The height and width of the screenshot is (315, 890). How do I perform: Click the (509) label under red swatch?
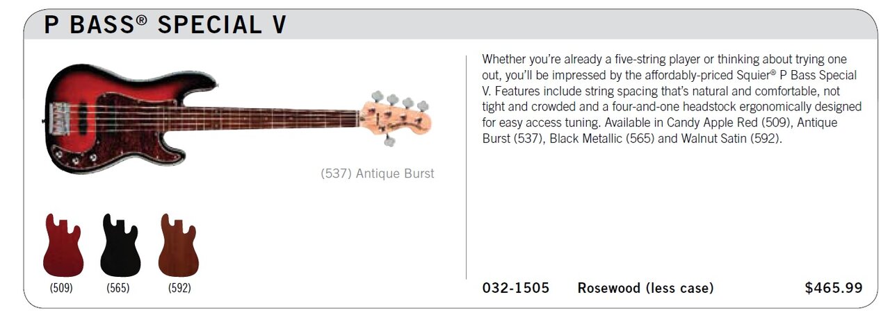click(x=62, y=288)
